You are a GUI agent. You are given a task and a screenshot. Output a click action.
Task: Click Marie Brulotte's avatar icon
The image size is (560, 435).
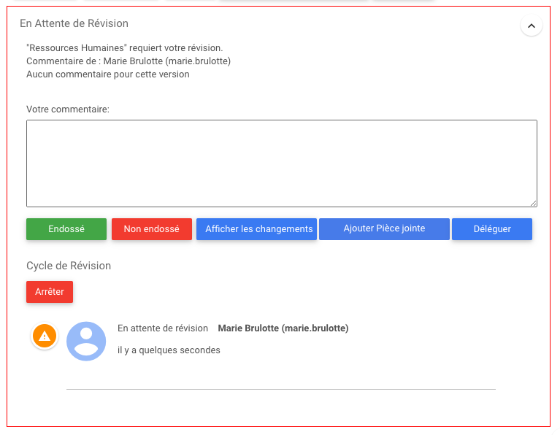[86, 341]
